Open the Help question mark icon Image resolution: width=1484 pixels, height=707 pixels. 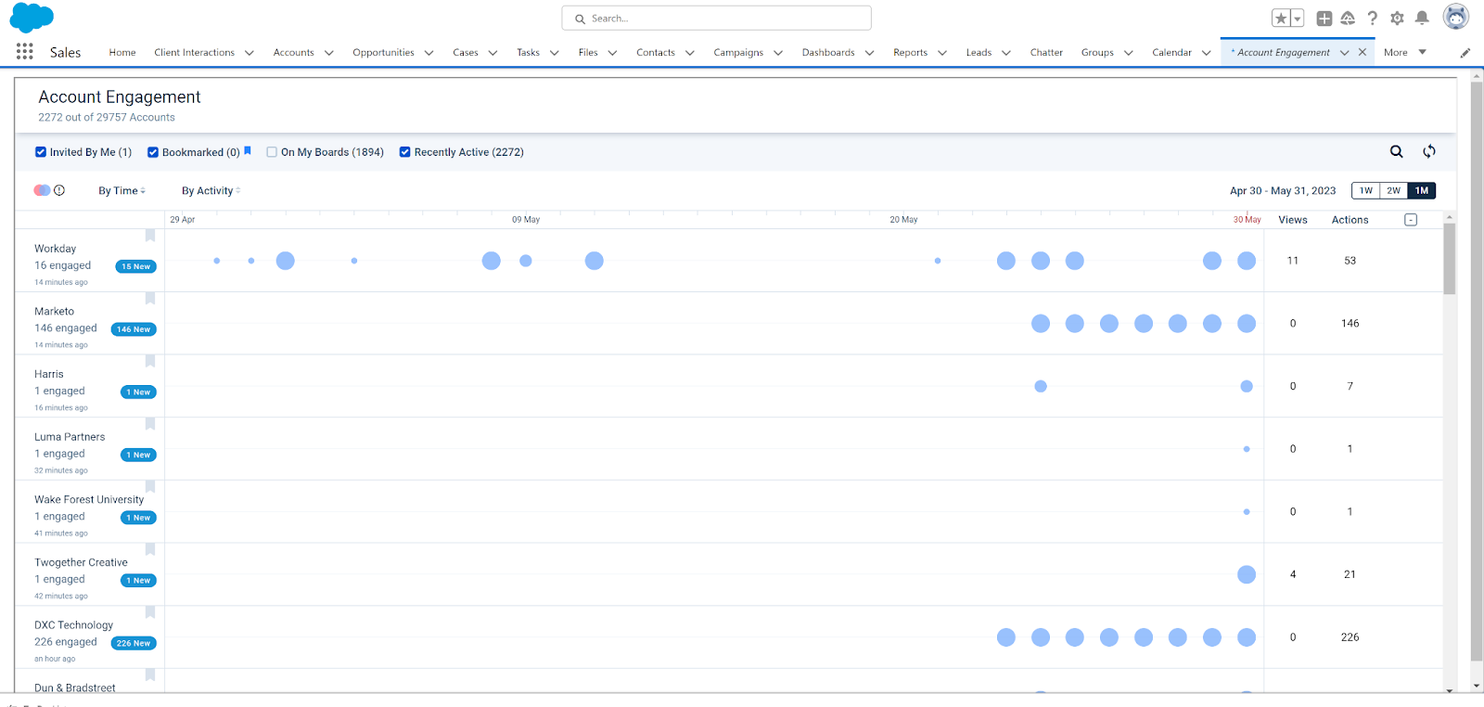pos(1373,19)
